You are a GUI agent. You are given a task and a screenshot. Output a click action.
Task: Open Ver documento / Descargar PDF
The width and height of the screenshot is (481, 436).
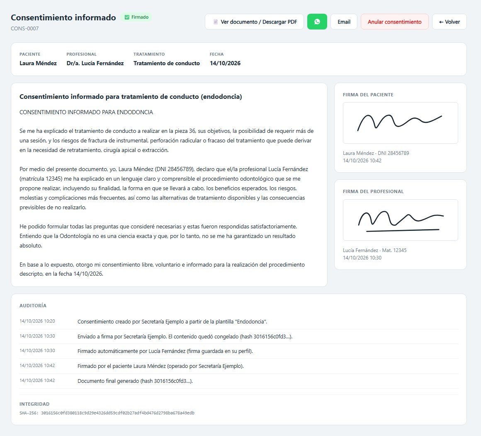click(x=254, y=22)
